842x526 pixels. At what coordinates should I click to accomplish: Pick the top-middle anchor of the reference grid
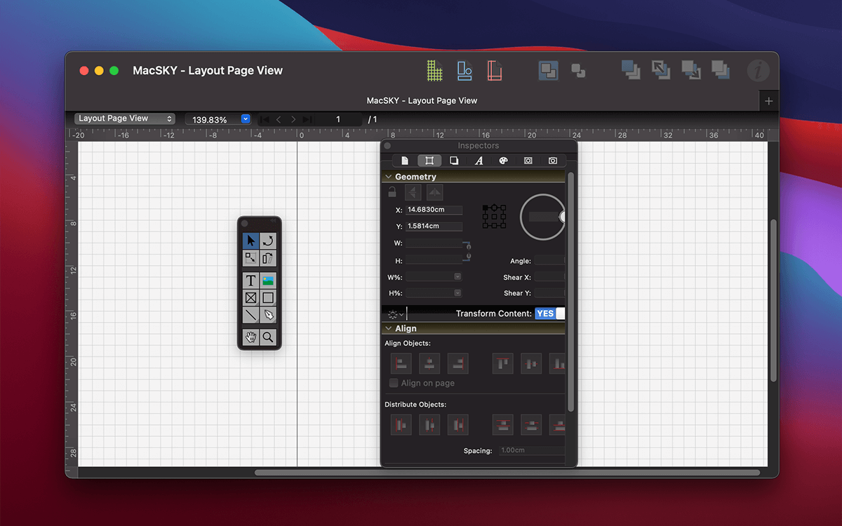(x=494, y=208)
